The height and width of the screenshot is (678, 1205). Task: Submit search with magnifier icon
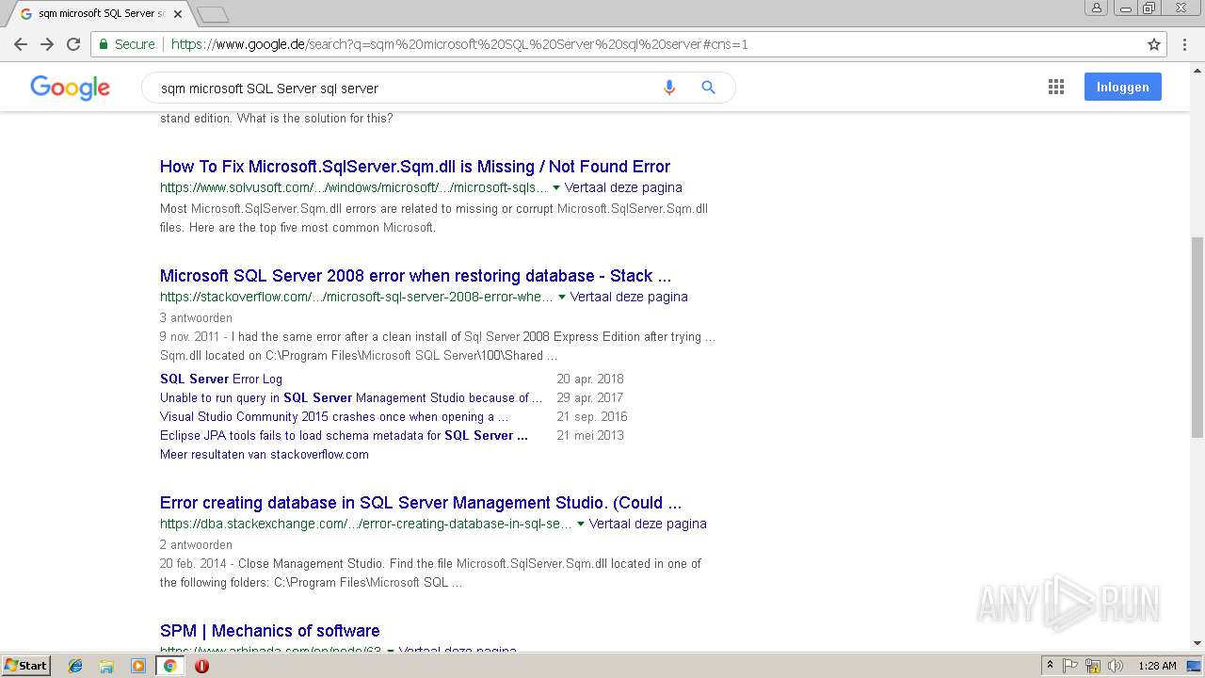coord(708,88)
